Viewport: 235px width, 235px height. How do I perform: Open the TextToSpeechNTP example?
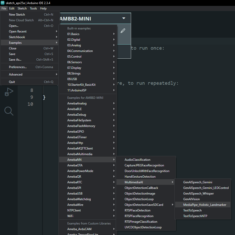[x=203, y=216]
